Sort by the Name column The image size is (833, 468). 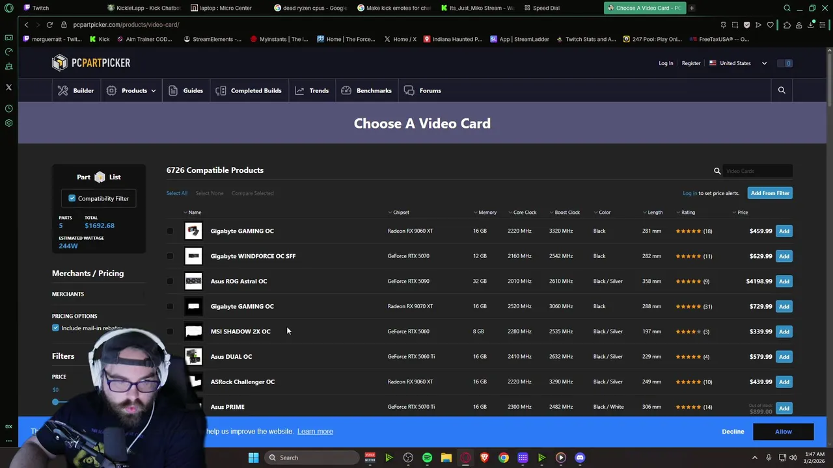193,213
